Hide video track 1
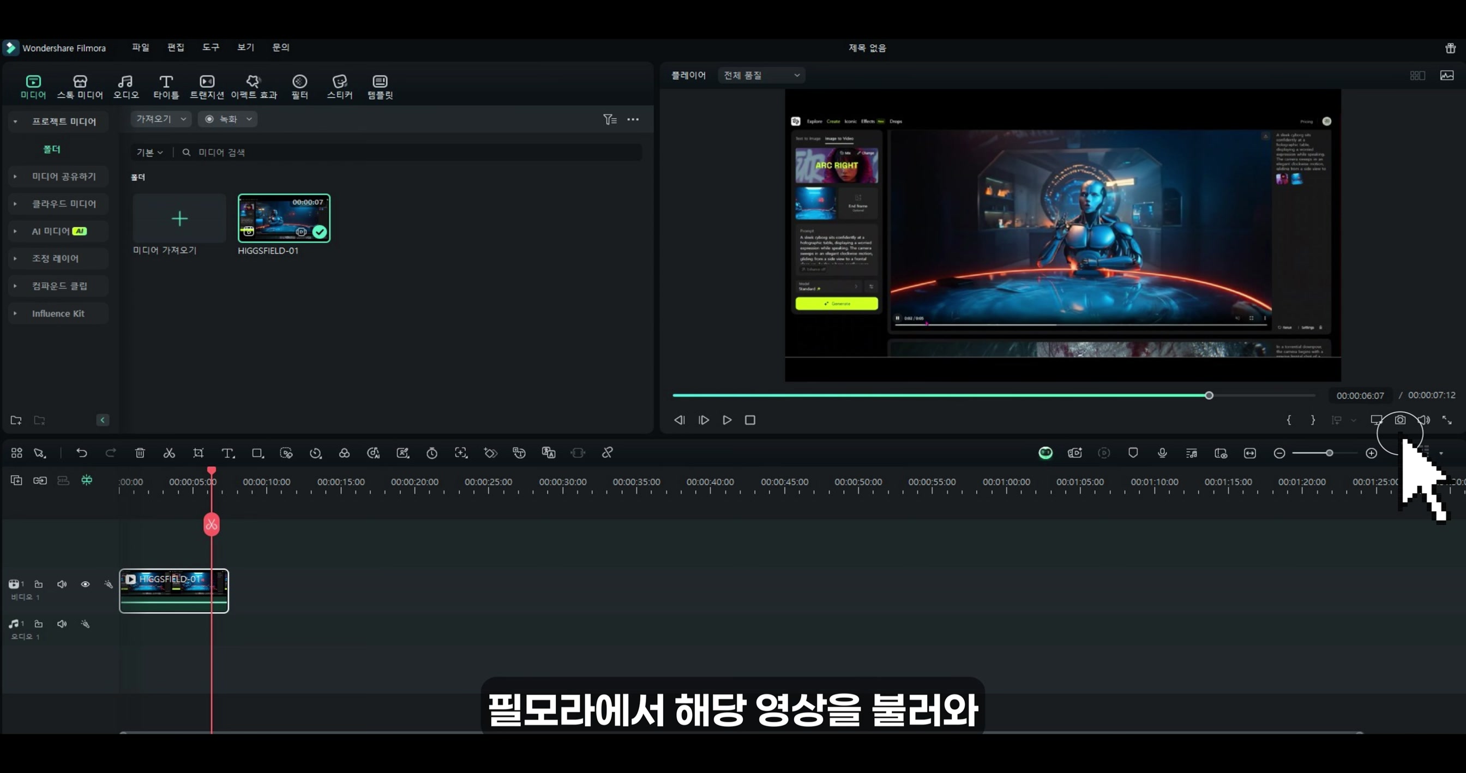Viewport: 1466px width, 773px height. tap(86, 584)
